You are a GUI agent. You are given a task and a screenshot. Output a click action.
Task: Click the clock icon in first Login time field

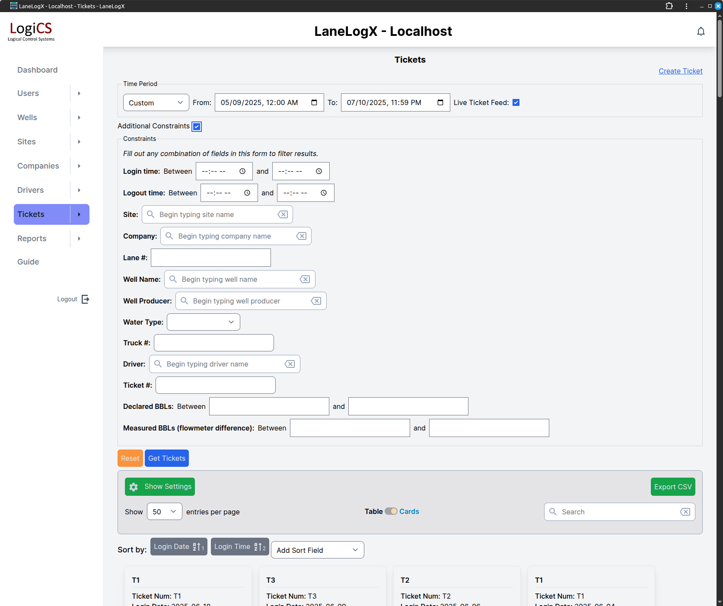point(242,171)
